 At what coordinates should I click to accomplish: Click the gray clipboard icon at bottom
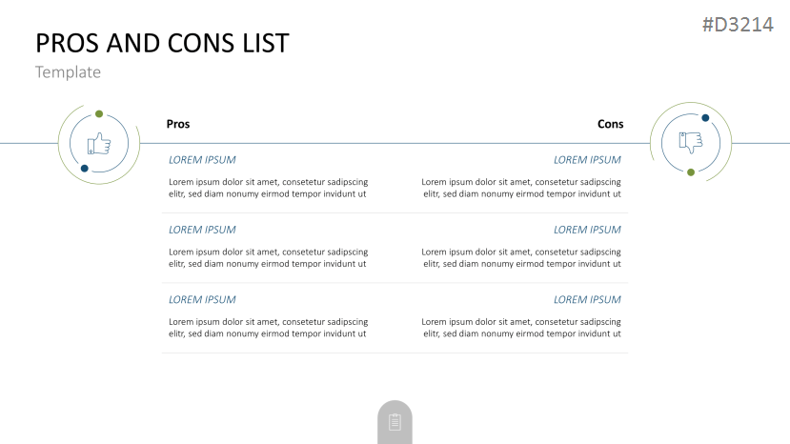395,422
